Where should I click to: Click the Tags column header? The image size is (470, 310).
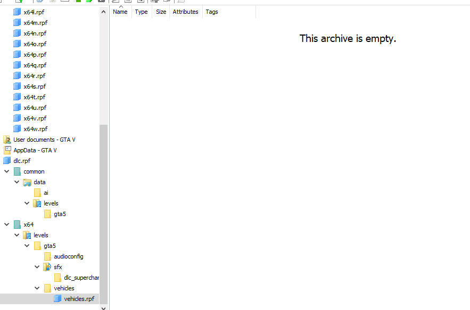click(212, 12)
